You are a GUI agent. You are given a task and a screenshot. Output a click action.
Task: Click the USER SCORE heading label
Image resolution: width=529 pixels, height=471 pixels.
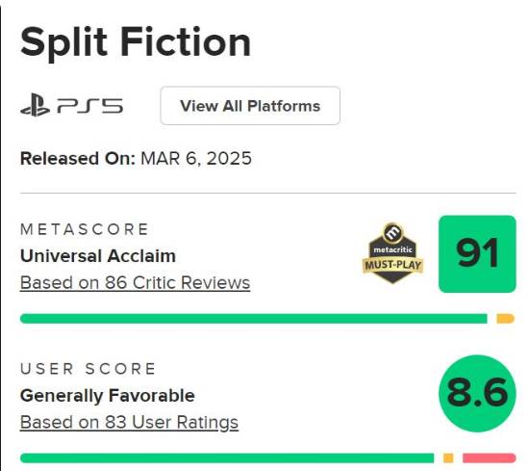88,369
